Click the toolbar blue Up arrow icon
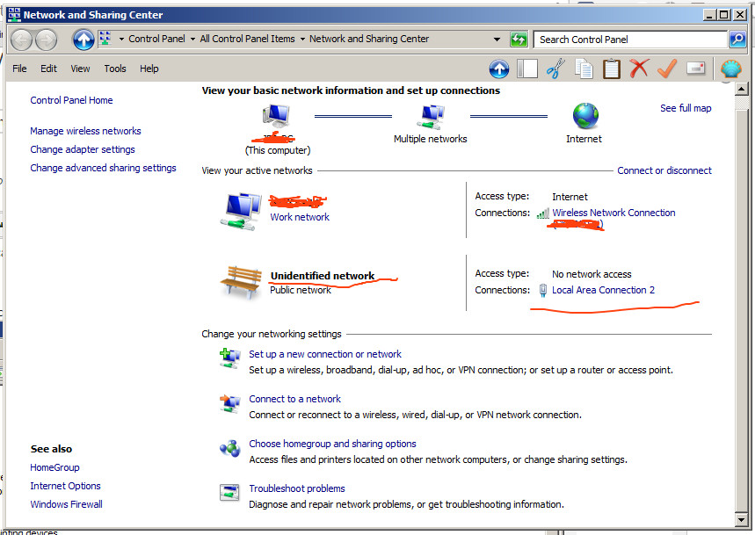 click(x=499, y=69)
